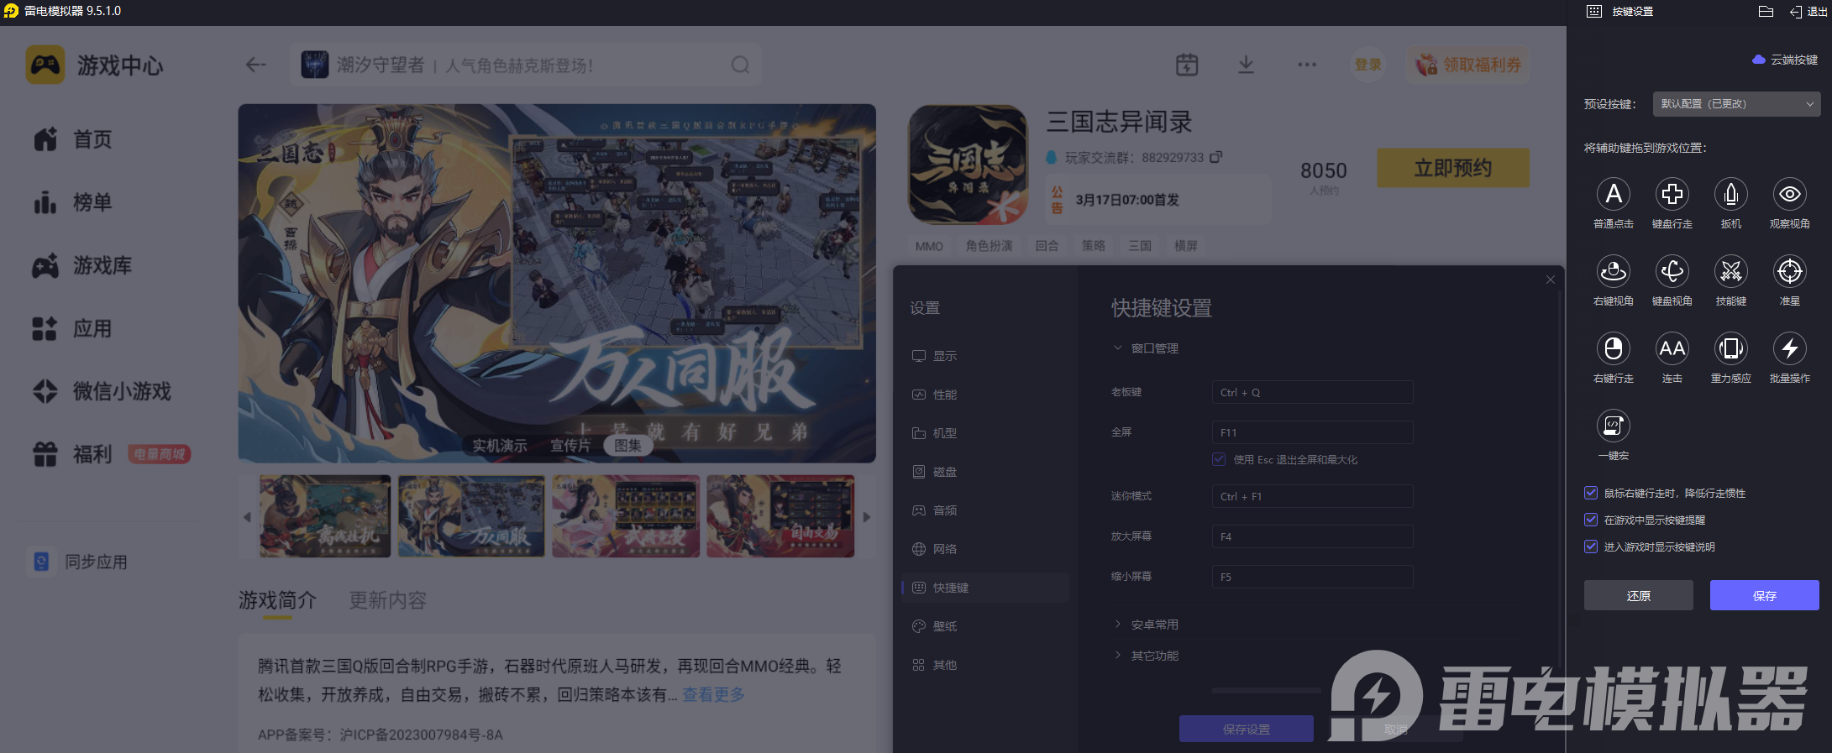Switch to the 更新内容 tab

pos(388,600)
